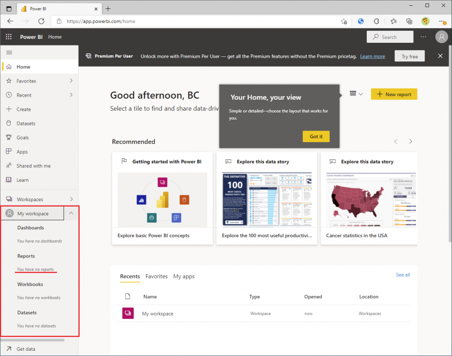The image size is (452, 356).
Task: Collapse the navigation pane hamburger icon
Action: (9, 52)
